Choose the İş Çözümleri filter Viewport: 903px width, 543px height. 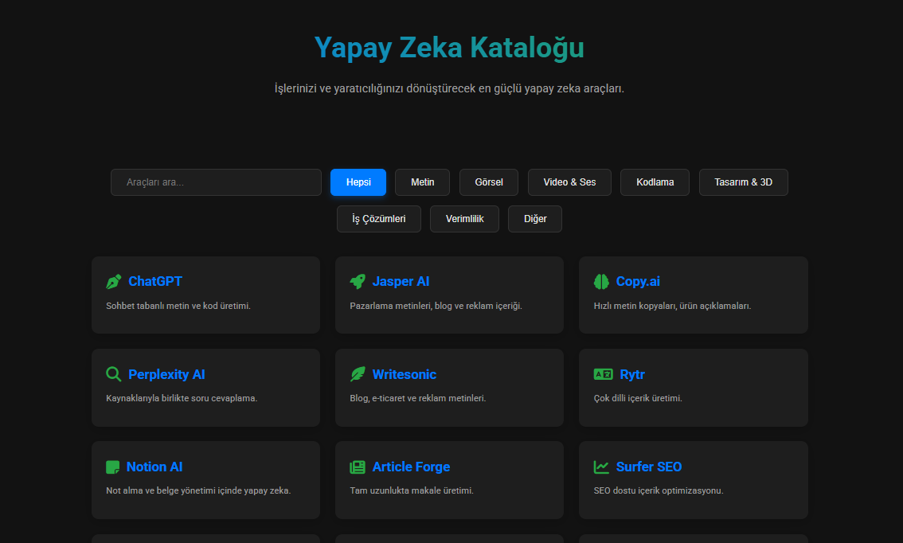pyautogui.click(x=379, y=219)
